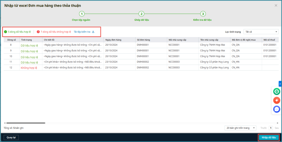Click the green chat assistant icon

[x=276, y=91]
